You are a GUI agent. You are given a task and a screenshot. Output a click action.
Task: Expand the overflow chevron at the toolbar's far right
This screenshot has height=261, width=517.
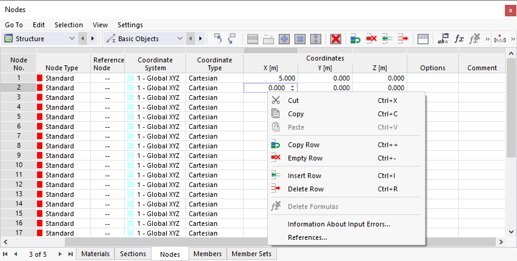click(513, 39)
